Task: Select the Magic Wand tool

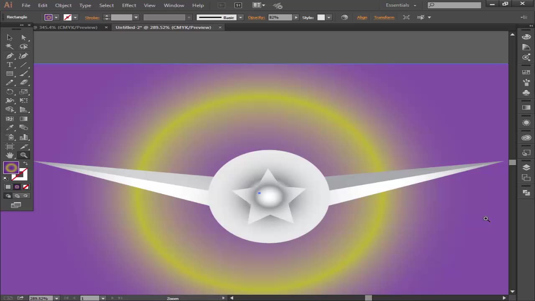Action: (x=10, y=46)
